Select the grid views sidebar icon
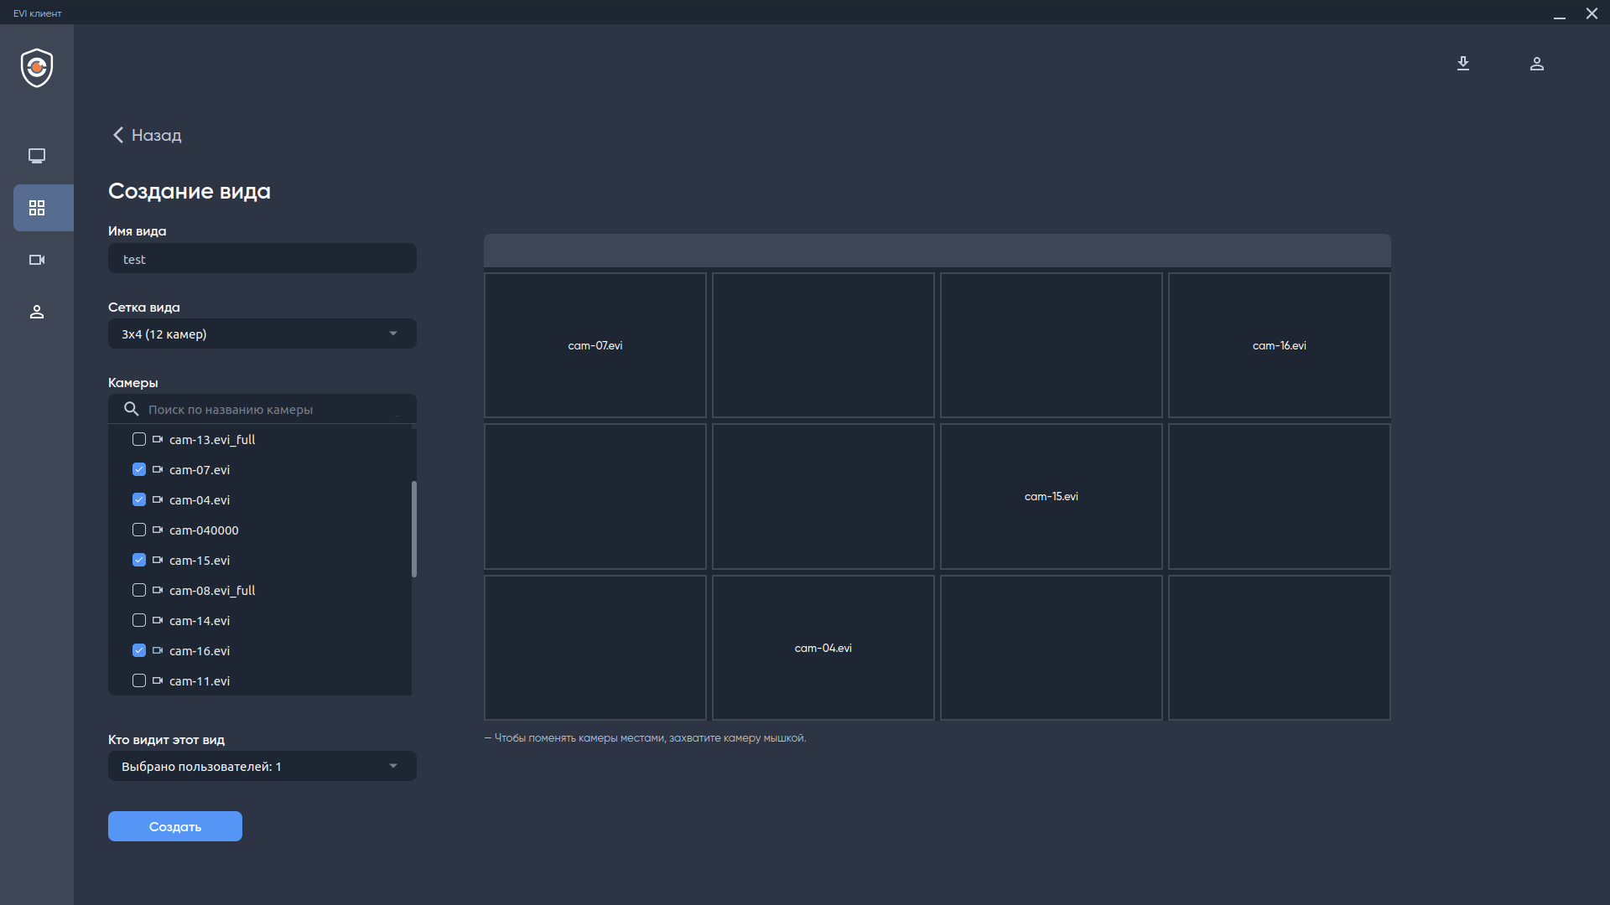1610x905 pixels. pos(37,208)
